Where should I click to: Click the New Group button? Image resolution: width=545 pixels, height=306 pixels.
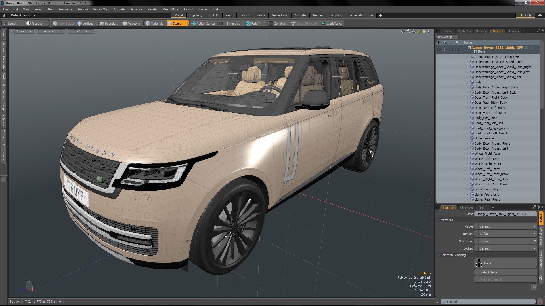pos(447,37)
